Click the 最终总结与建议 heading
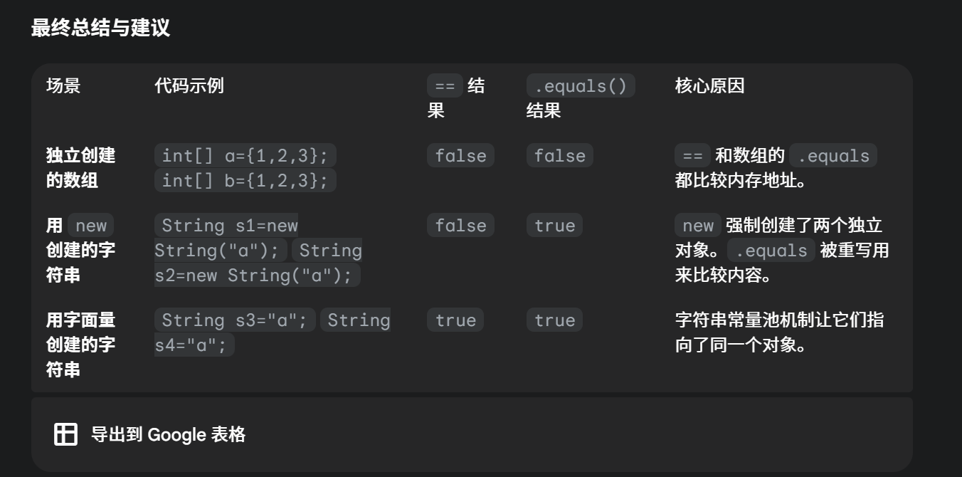The height and width of the screenshot is (477, 962). point(100,28)
